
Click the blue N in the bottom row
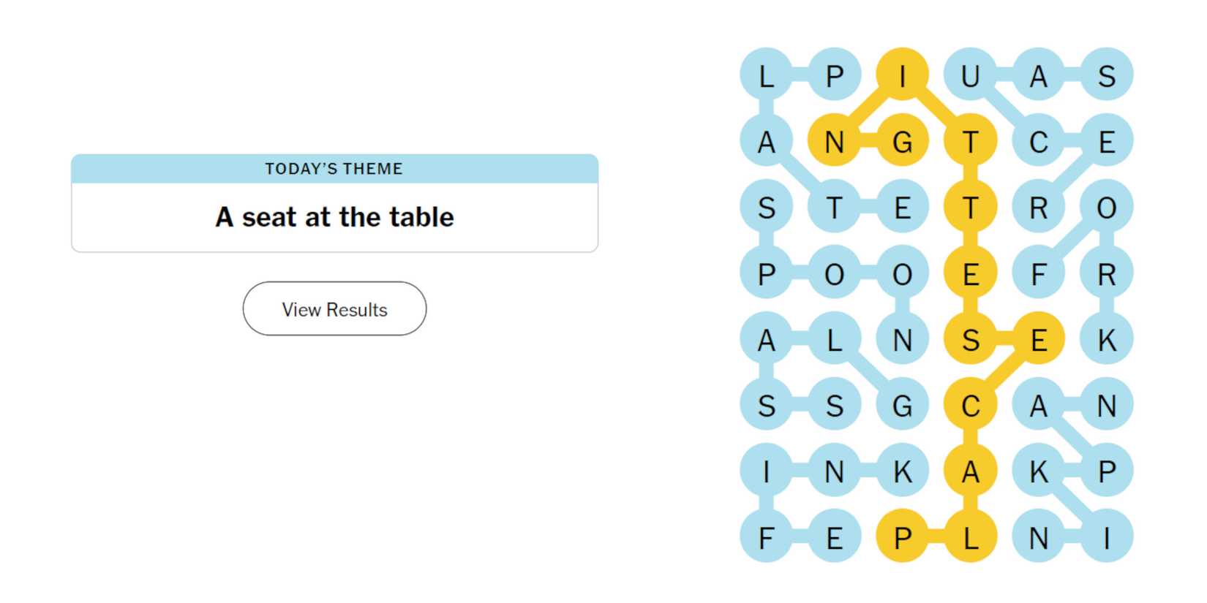[x=1039, y=537]
